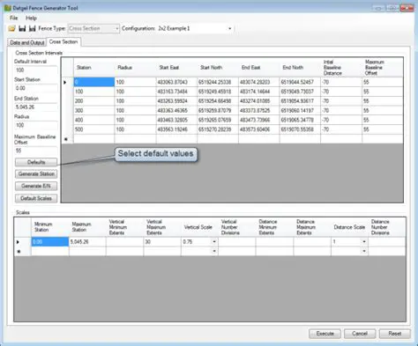Viewport: 418px width, 346px height.
Task: Click the Generate E/N button
Action: (36, 186)
